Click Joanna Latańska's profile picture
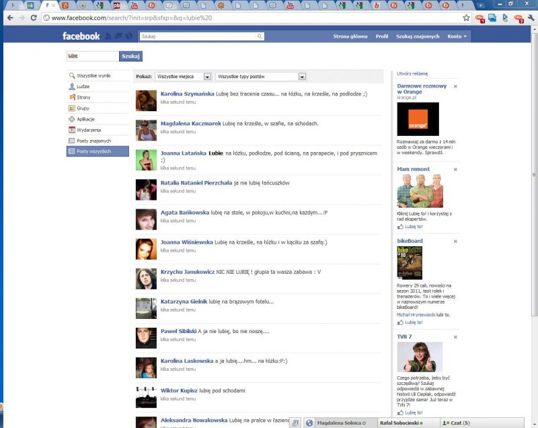This screenshot has width=538, height=428. (x=146, y=160)
